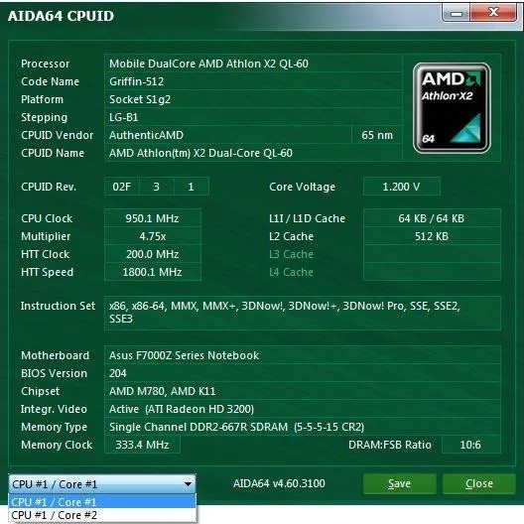This screenshot has height=524, width=524.
Task: Click BIOS version value 204
Action: [x=303, y=373]
